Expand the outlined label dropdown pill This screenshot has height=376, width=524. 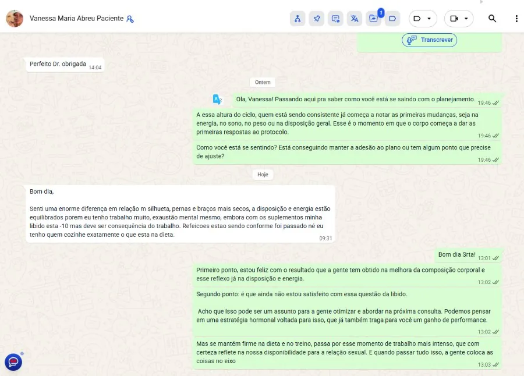(423, 19)
